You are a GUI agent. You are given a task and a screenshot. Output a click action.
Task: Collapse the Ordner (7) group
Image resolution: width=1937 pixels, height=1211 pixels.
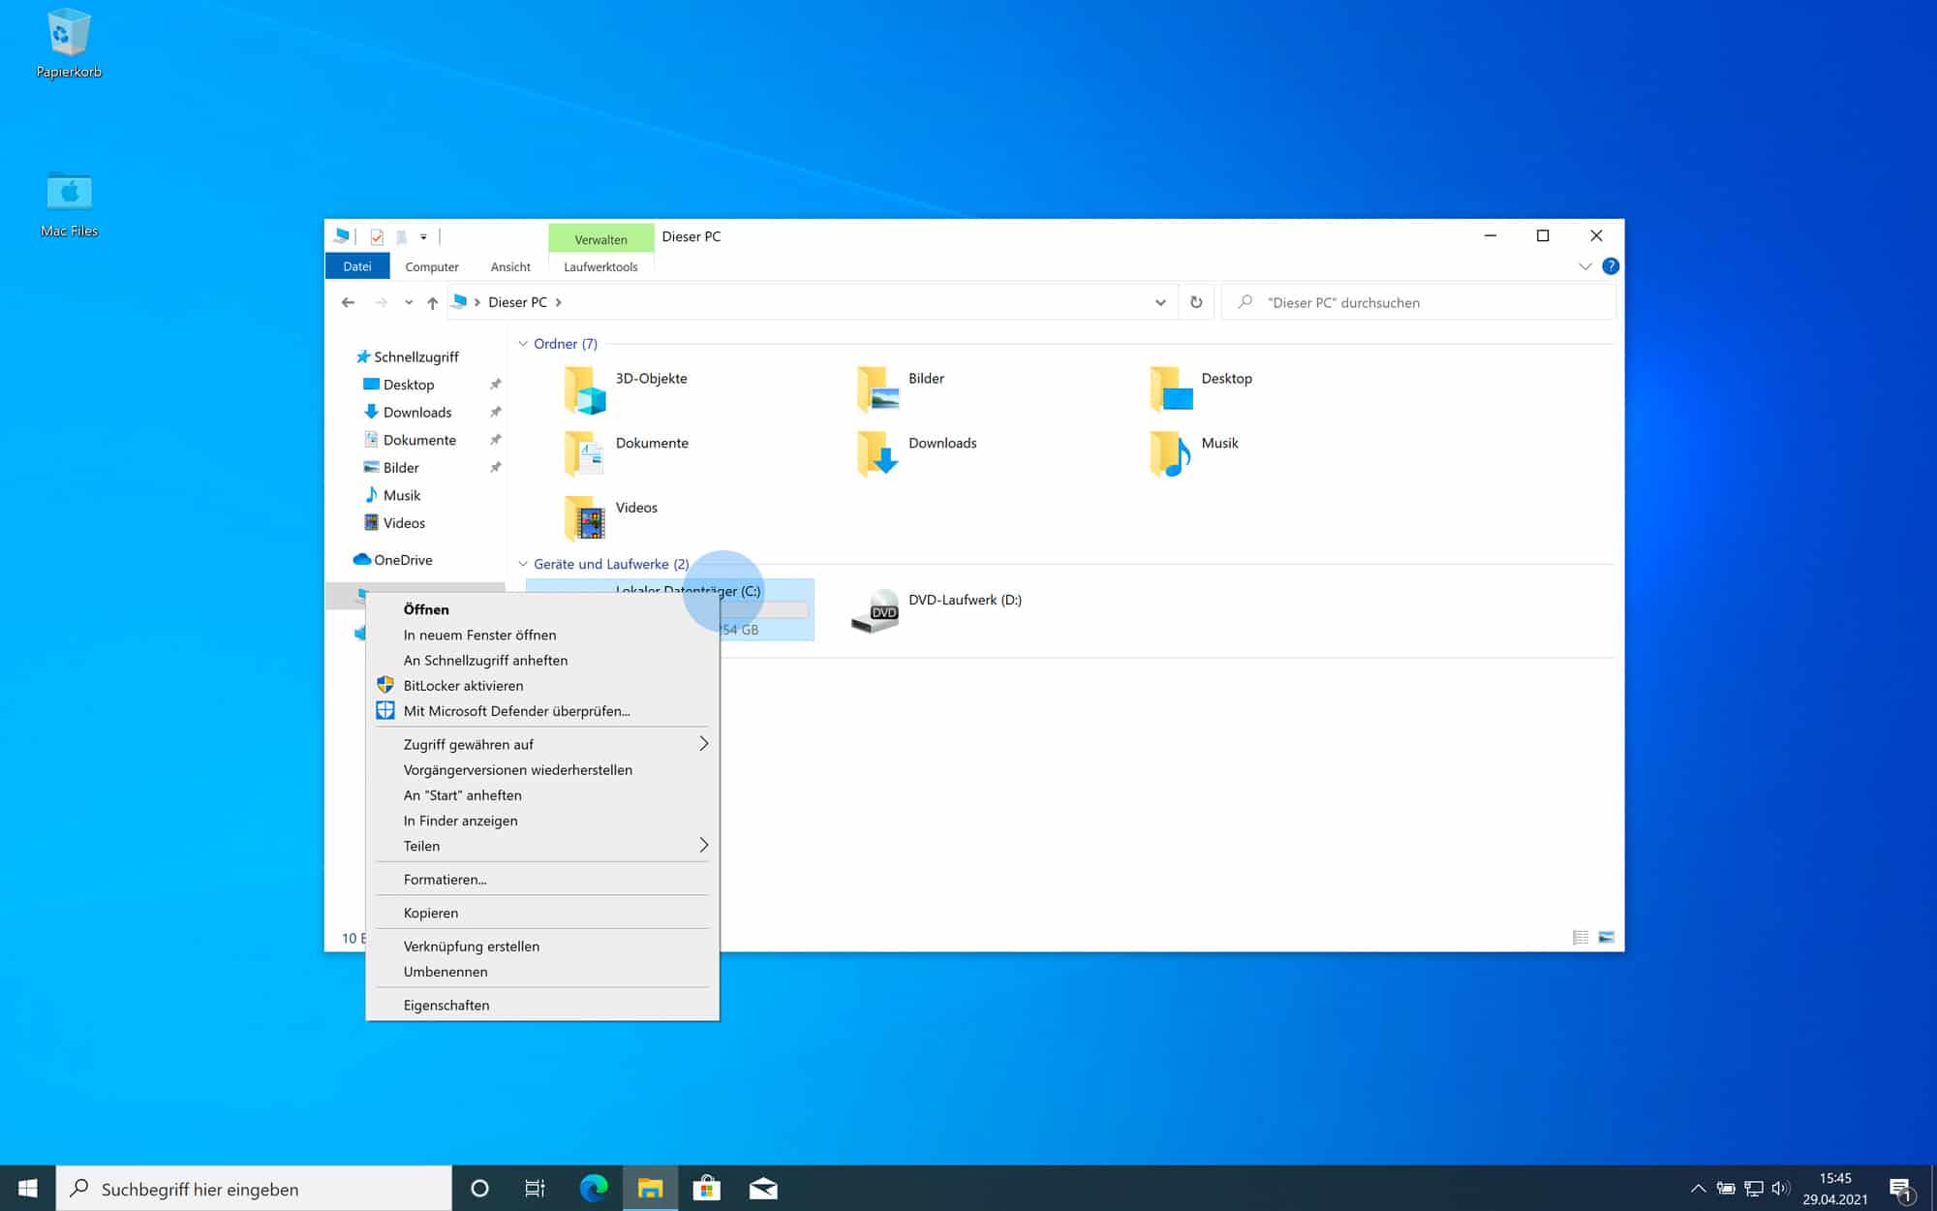[x=523, y=344]
